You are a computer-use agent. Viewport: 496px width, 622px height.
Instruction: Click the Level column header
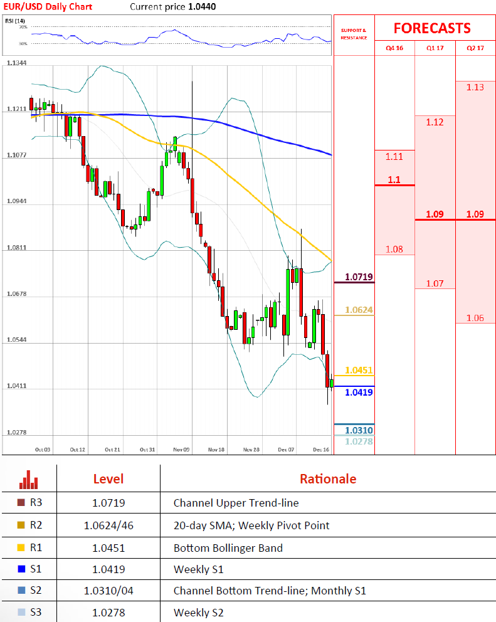coord(108,479)
